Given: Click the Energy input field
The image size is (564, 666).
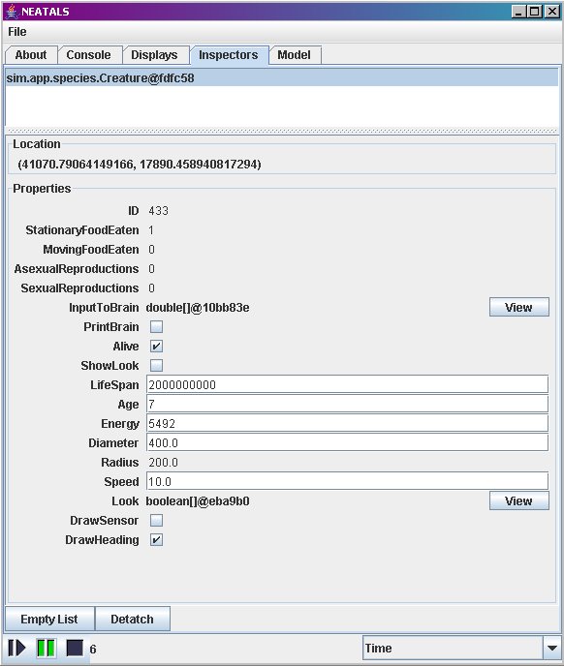Looking at the screenshot, I should [x=347, y=423].
